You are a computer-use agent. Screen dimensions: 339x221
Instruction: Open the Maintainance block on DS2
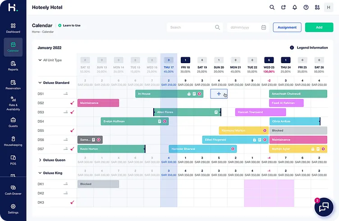pyautogui.click(x=98, y=103)
